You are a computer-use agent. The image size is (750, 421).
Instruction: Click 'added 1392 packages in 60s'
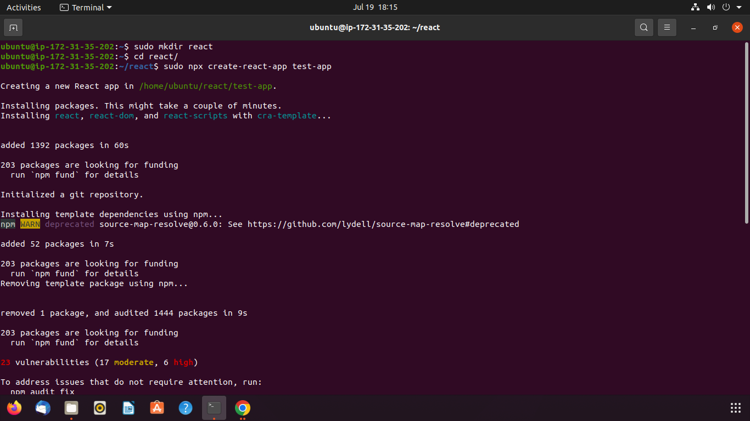click(x=65, y=145)
